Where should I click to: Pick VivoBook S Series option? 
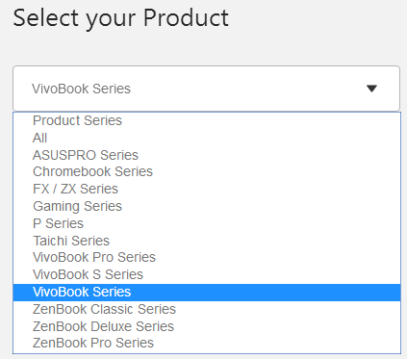click(207, 274)
